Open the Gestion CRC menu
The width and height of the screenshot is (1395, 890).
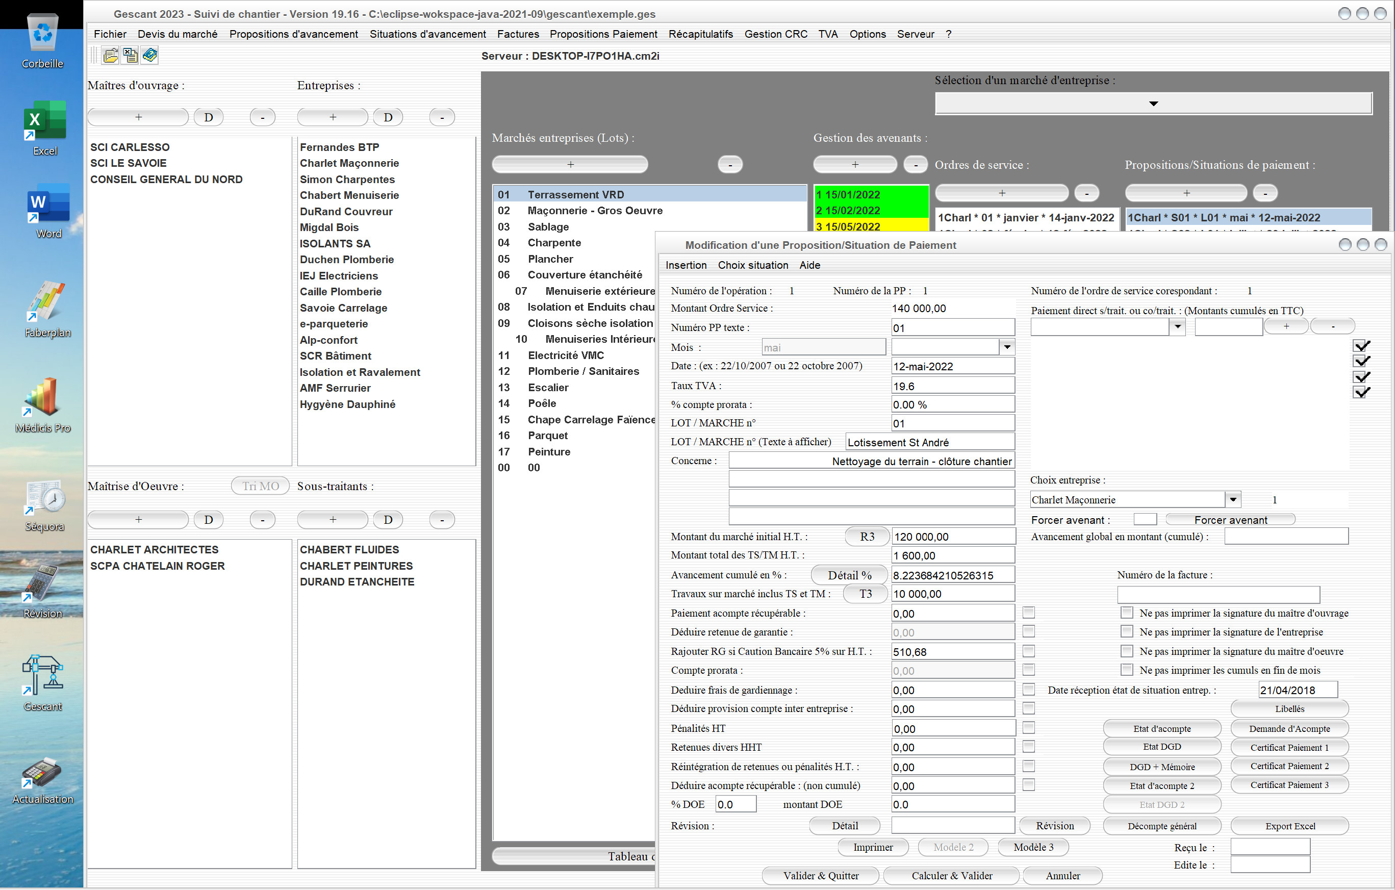(x=775, y=34)
